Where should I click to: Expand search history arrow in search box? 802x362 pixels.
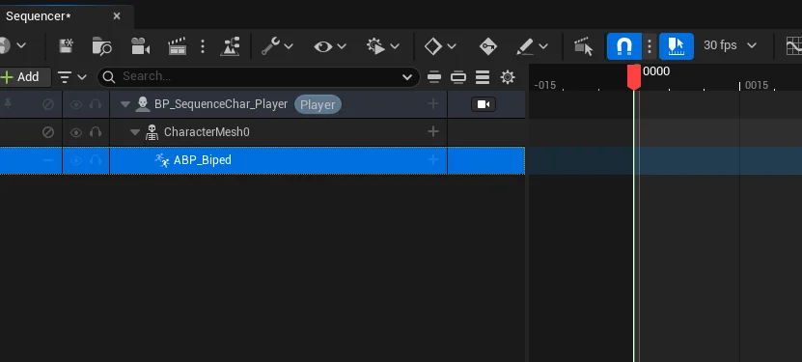[407, 77]
